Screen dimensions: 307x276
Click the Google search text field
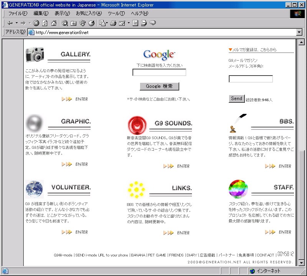point(159,72)
